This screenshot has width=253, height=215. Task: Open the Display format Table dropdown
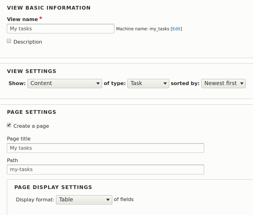84,200
